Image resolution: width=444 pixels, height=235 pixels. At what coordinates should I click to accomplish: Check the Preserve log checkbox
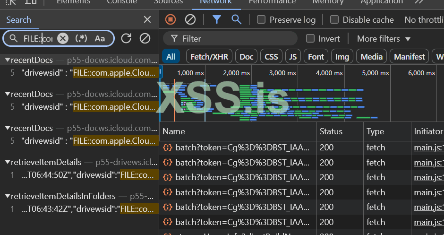[x=261, y=19]
